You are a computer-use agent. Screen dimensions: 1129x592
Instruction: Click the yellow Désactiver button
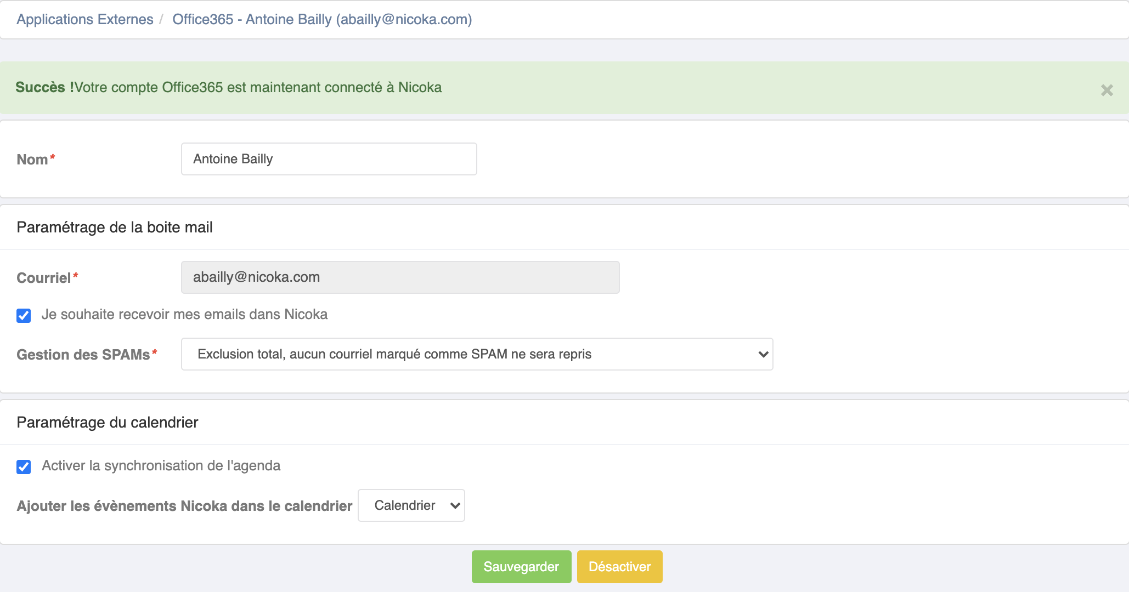[620, 567]
